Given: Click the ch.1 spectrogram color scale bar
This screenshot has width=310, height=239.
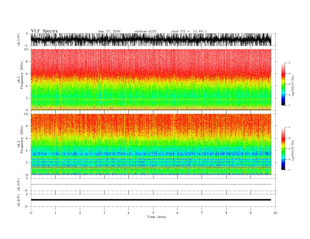Looking at the screenshot, I should pos(283,84).
